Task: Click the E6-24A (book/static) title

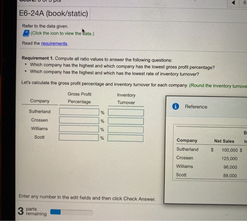Action: pos(54,13)
